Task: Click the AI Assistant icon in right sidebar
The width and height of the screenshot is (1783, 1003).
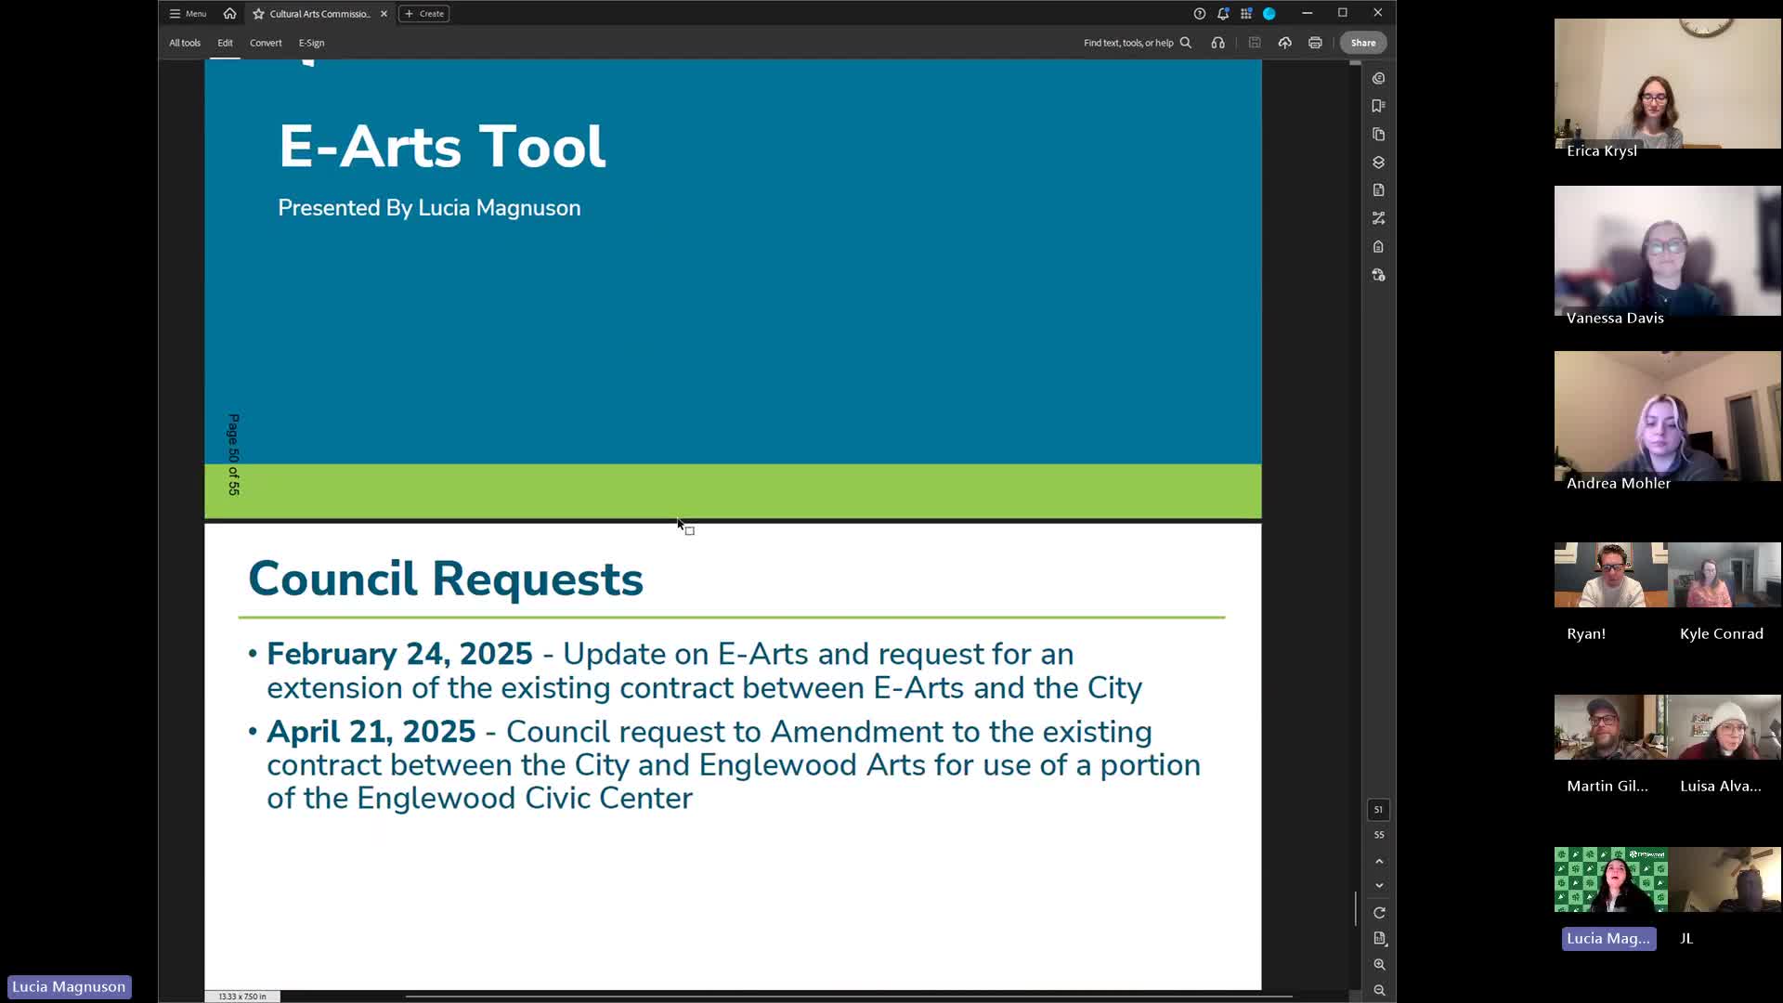Action: 1378,78
